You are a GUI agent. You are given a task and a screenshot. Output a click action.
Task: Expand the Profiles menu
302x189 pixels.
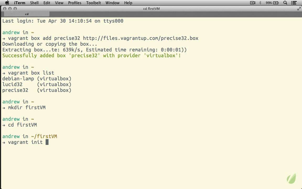[74, 3]
